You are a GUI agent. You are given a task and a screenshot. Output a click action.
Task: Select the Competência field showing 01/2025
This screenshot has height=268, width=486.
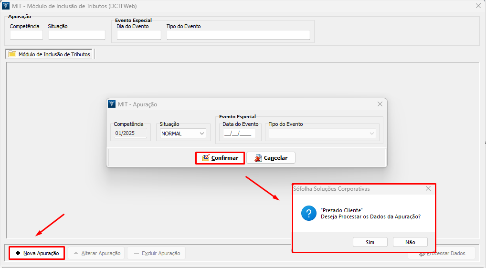coord(130,134)
